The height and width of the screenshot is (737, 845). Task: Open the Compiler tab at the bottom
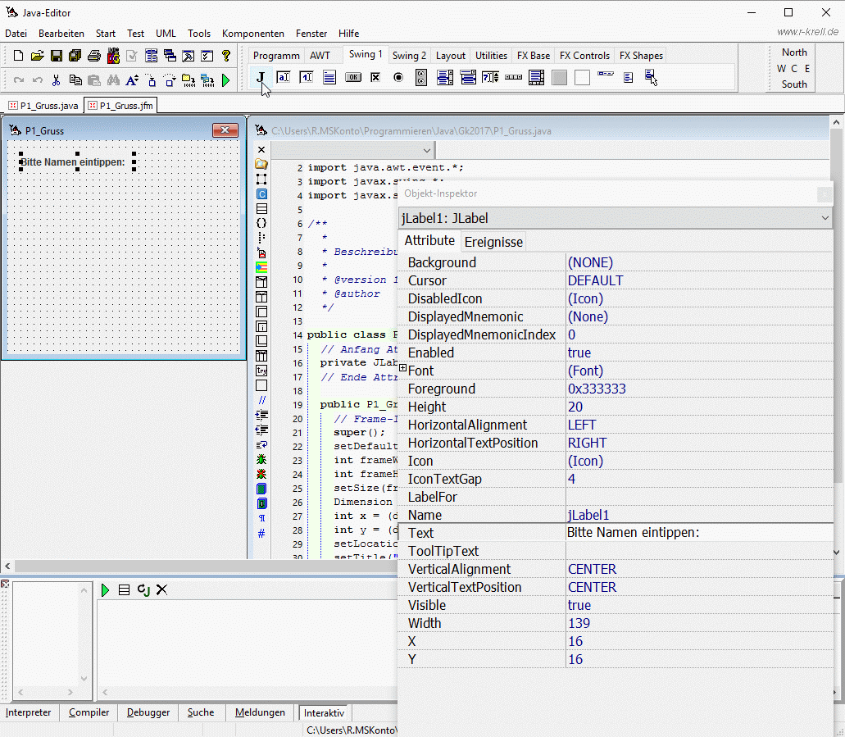89,712
